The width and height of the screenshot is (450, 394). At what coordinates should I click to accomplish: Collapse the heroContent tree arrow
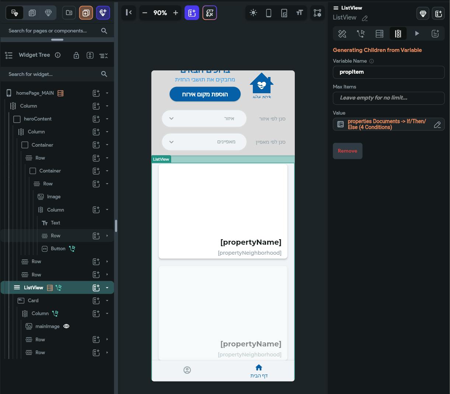(107, 119)
